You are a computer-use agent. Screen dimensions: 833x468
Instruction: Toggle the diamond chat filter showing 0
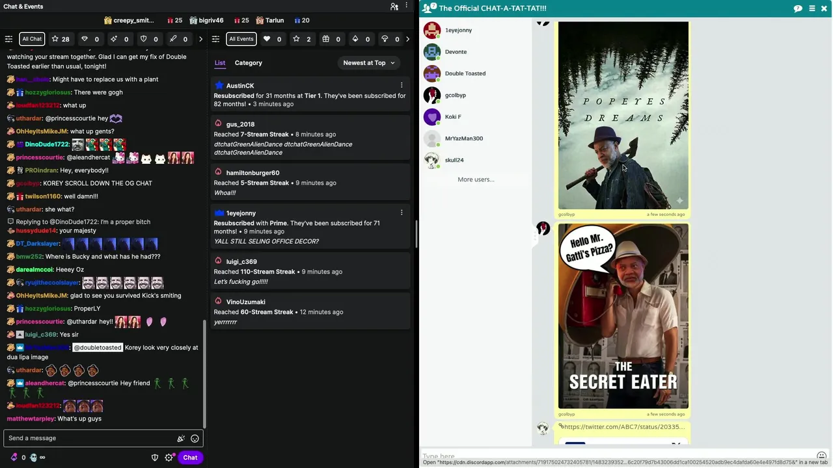(90, 39)
